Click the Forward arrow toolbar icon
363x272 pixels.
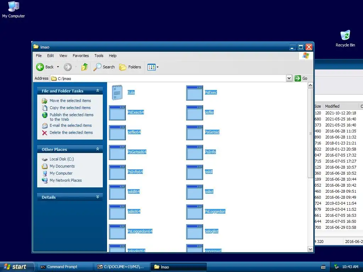(68, 67)
